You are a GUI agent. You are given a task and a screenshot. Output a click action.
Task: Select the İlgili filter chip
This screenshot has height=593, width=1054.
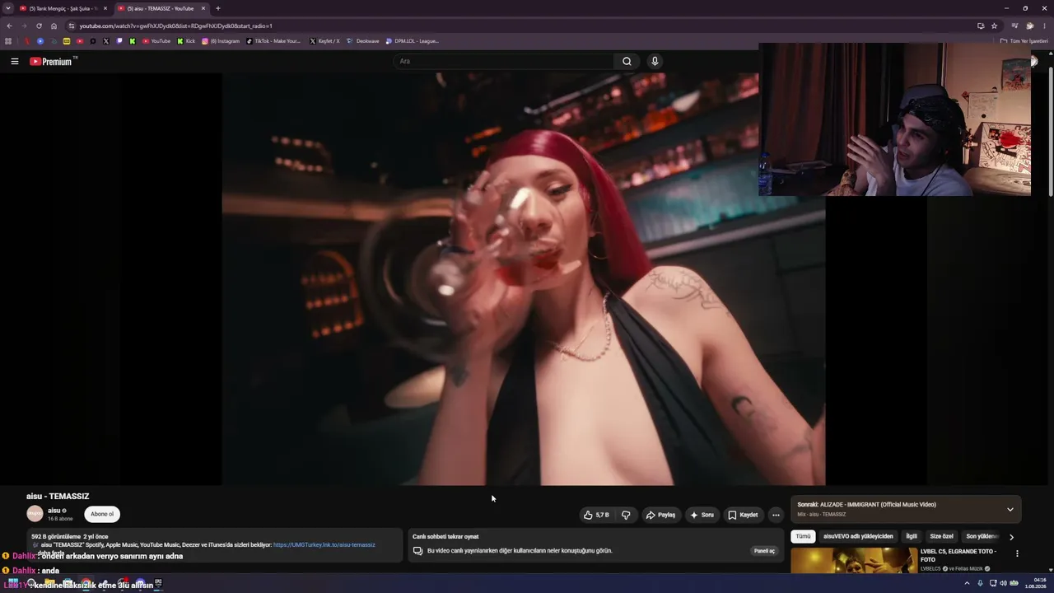[912, 536]
